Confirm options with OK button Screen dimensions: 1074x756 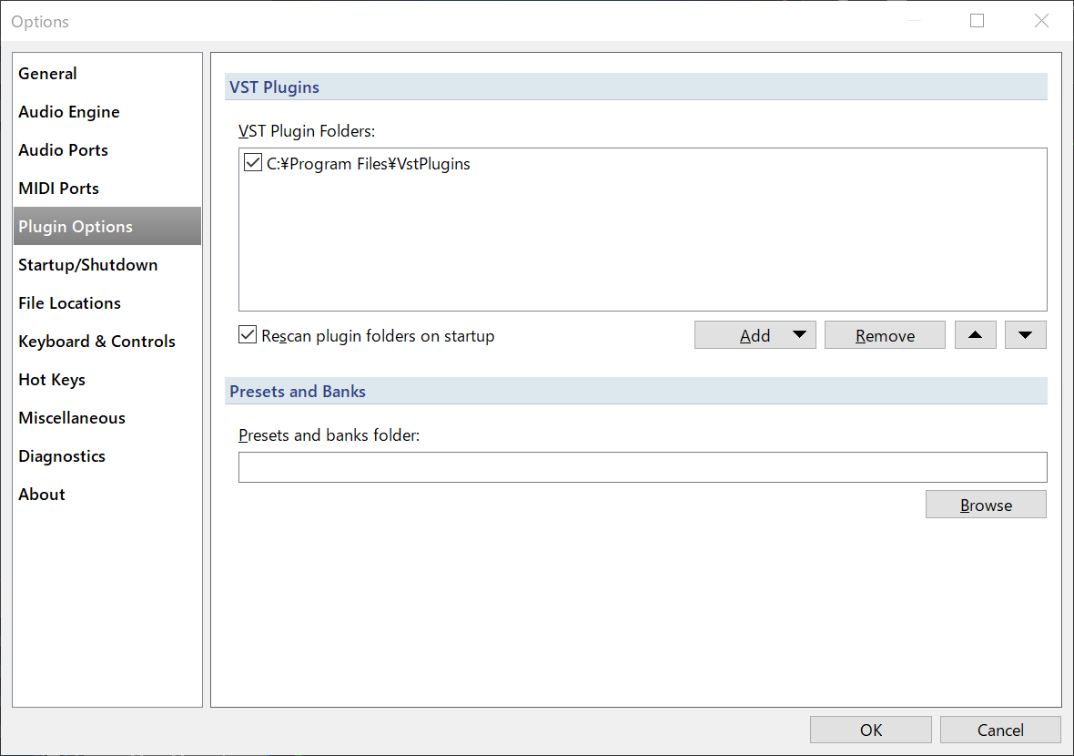click(x=870, y=730)
